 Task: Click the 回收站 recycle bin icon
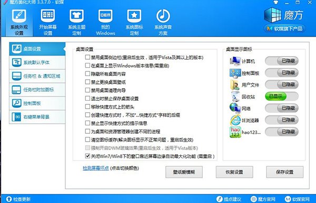(235, 97)
